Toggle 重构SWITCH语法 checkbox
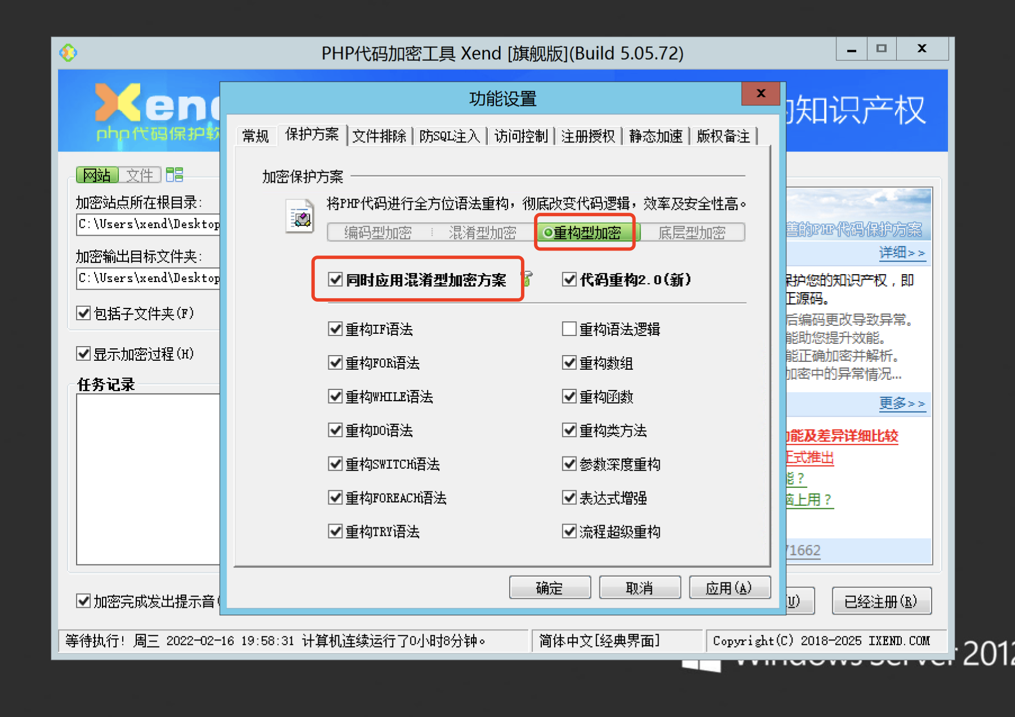The image size is (1015, 717). point(336,464)
